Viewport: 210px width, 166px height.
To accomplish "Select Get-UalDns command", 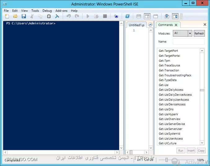I will [x=166, y=109].
